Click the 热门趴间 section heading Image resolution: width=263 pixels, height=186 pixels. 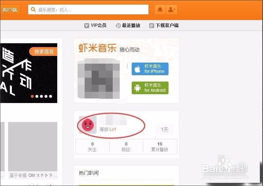[x=89, y=173]
